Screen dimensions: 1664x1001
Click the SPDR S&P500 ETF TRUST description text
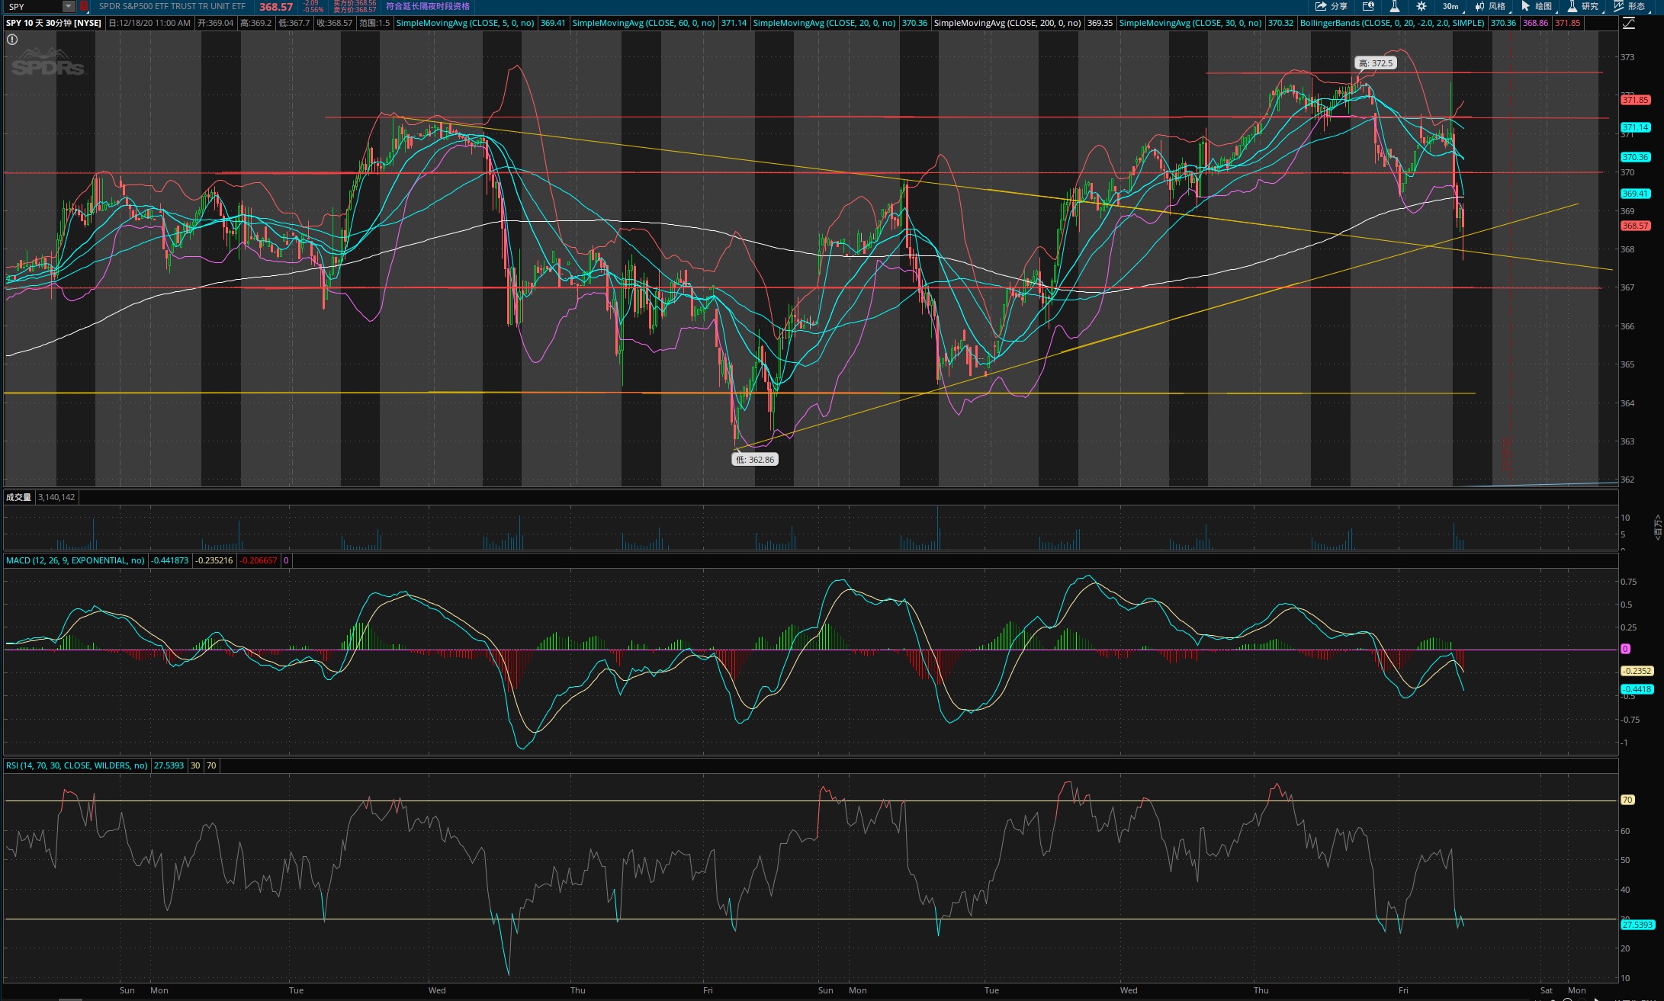(x=172, y=6)
